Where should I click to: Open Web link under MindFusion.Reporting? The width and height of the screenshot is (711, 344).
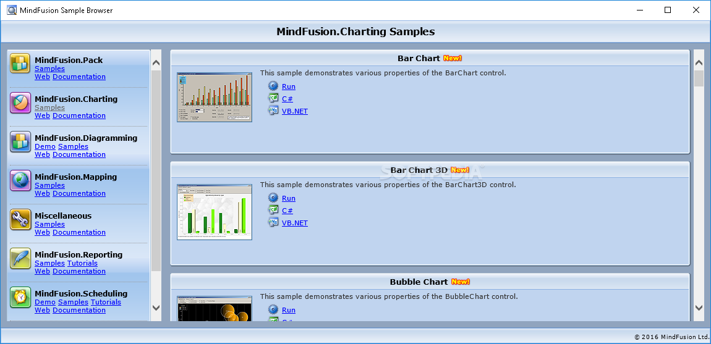coord(42,272)
